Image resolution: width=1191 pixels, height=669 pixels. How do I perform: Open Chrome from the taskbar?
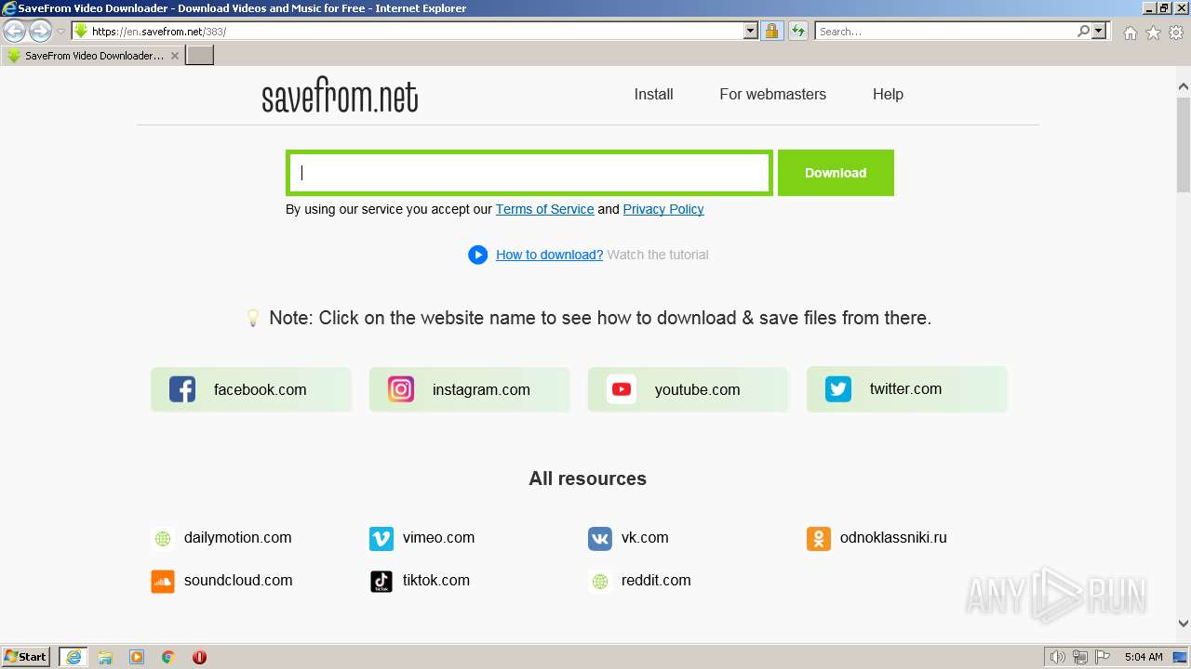[168, 657]
